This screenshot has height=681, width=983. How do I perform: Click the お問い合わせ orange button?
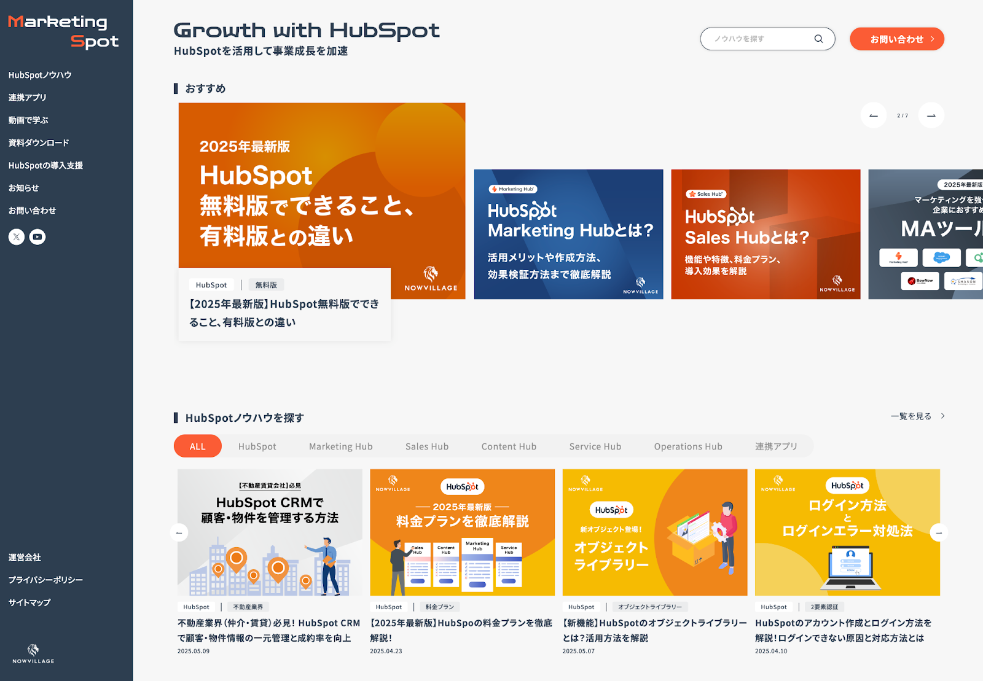pyautogui.click(x=897, y=39)
